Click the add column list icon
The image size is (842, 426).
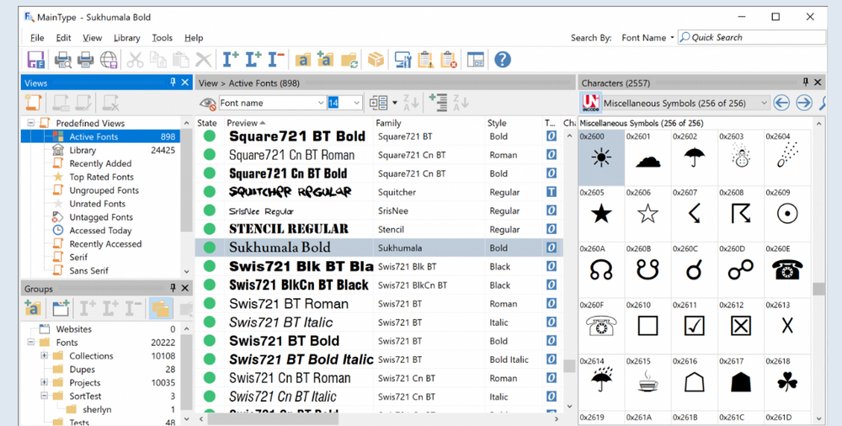pos(438,102)
